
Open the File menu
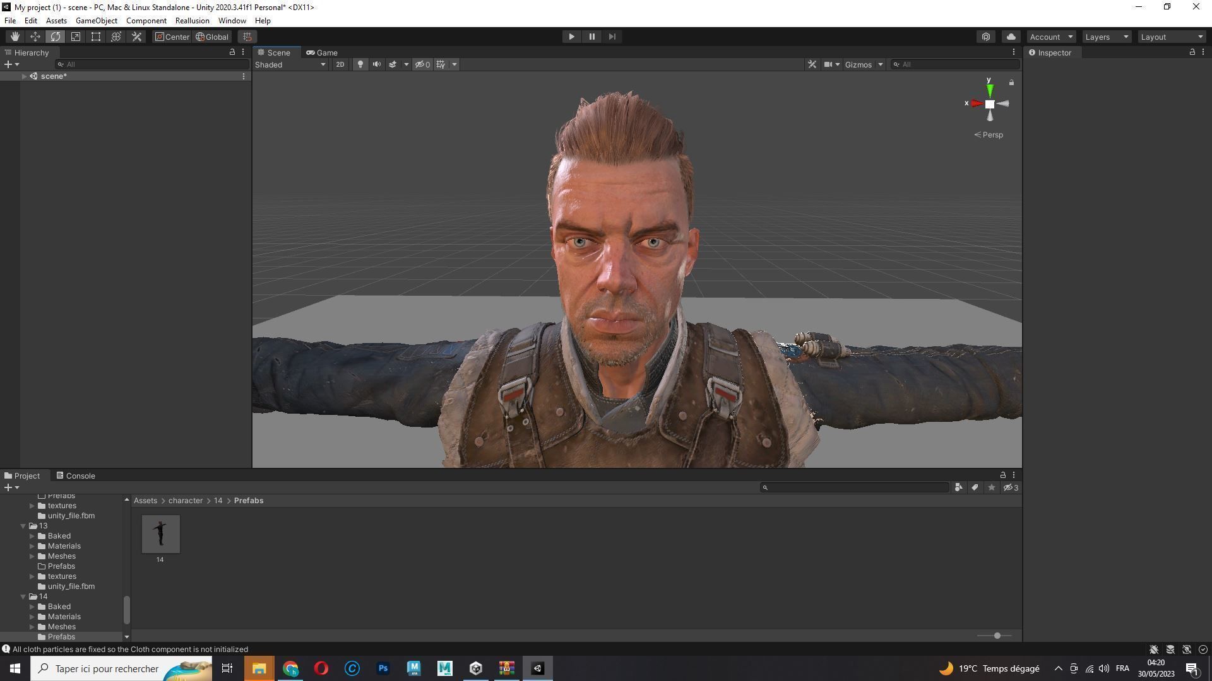10,20
